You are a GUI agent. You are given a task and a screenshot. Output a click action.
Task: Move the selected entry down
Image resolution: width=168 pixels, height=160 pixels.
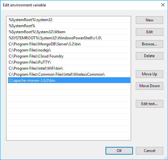click(150, 86)
